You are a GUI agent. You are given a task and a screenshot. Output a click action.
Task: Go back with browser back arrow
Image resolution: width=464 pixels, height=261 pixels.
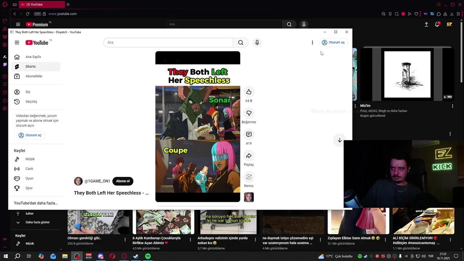(x=14, y=14)
